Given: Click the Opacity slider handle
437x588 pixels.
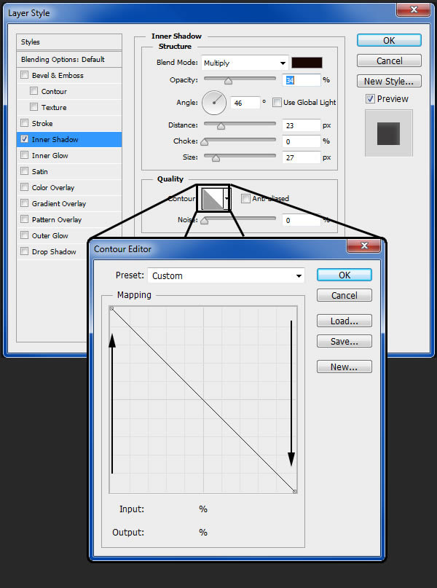Looking at the screenshot, I should pyautogui.click(x=228, y=81).
